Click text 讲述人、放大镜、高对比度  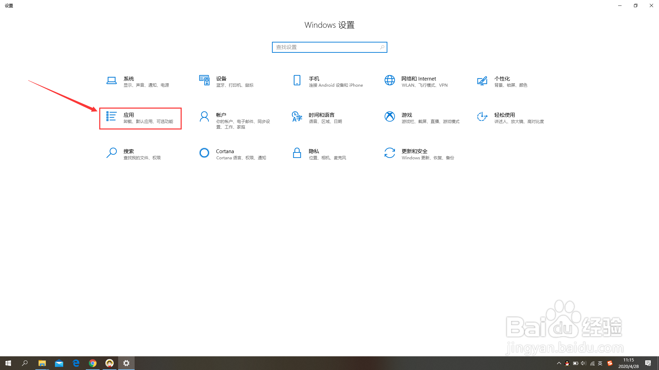point(519,122)
